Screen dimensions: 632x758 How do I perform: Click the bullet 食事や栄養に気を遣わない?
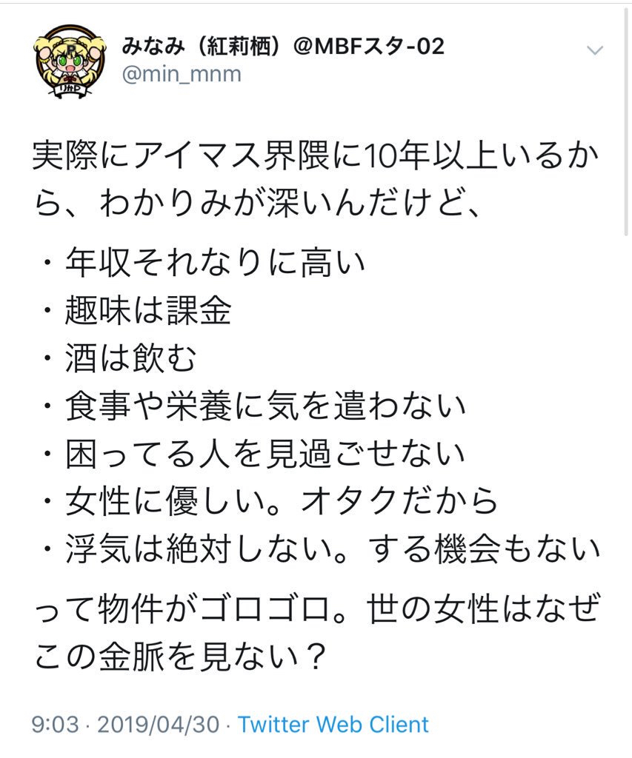tap(265, 405)
